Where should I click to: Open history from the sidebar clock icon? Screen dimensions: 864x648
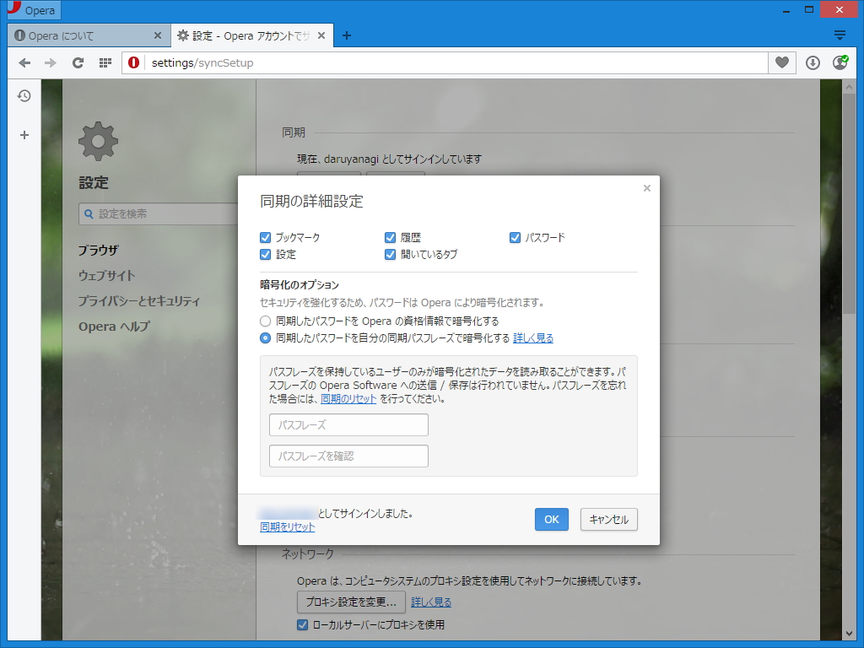click(24, 95)
